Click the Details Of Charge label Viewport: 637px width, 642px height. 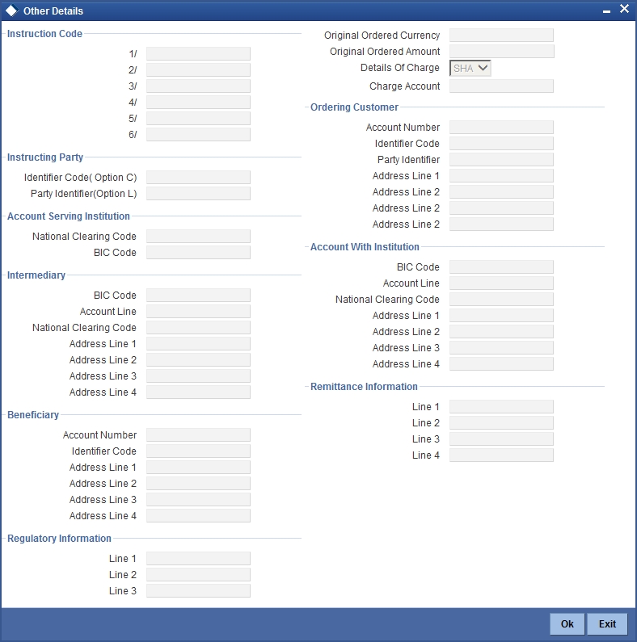[400, 68]
